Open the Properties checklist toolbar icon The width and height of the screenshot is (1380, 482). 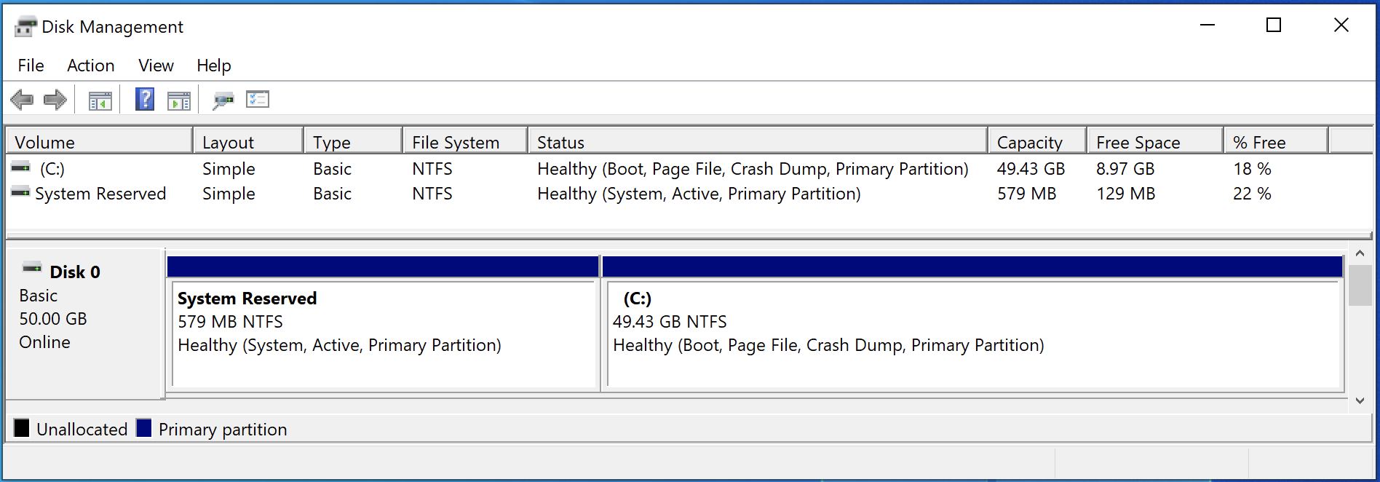point(258,99)
